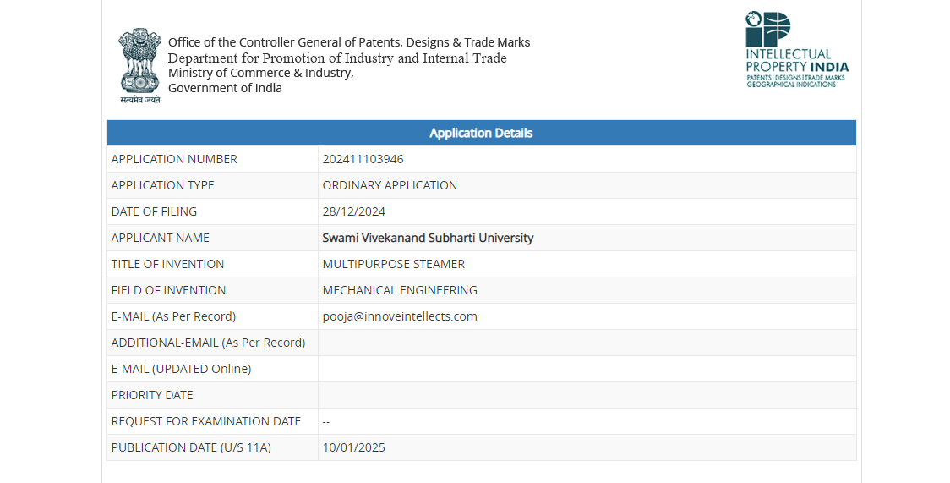Screen dimensions: 950x483
Task: Click the email pooja@innoveintellects.com
Action: (x=400, y=316)
